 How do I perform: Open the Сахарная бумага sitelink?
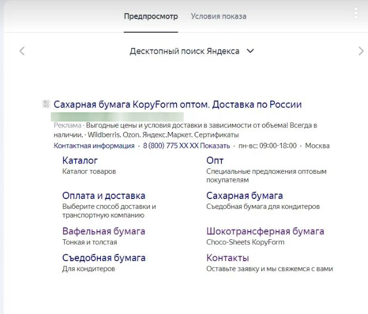[245, 196]
